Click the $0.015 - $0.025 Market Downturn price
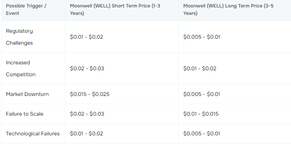291x145 pixels. click(x=90, y=94)
